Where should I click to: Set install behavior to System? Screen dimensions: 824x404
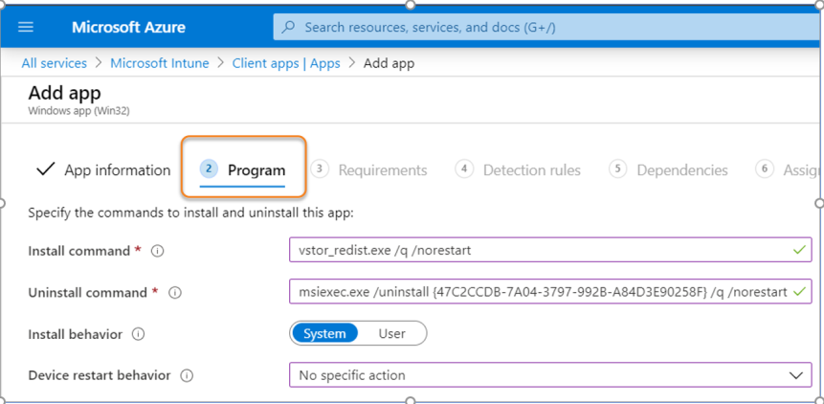[324, 334]
